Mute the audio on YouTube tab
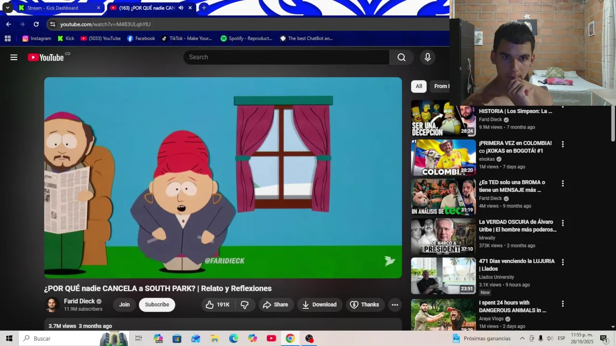Image resolution: width=616 pixels, height=346 pixels. point(181,8)
